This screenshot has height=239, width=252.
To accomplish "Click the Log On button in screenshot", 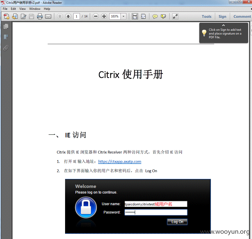I will coord(177,222).
